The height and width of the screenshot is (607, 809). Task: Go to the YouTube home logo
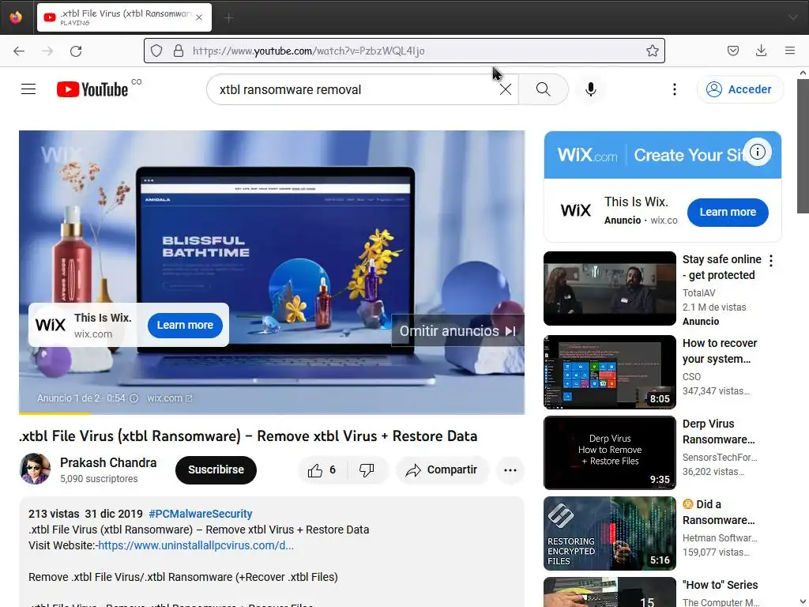(x=93, y=89)
